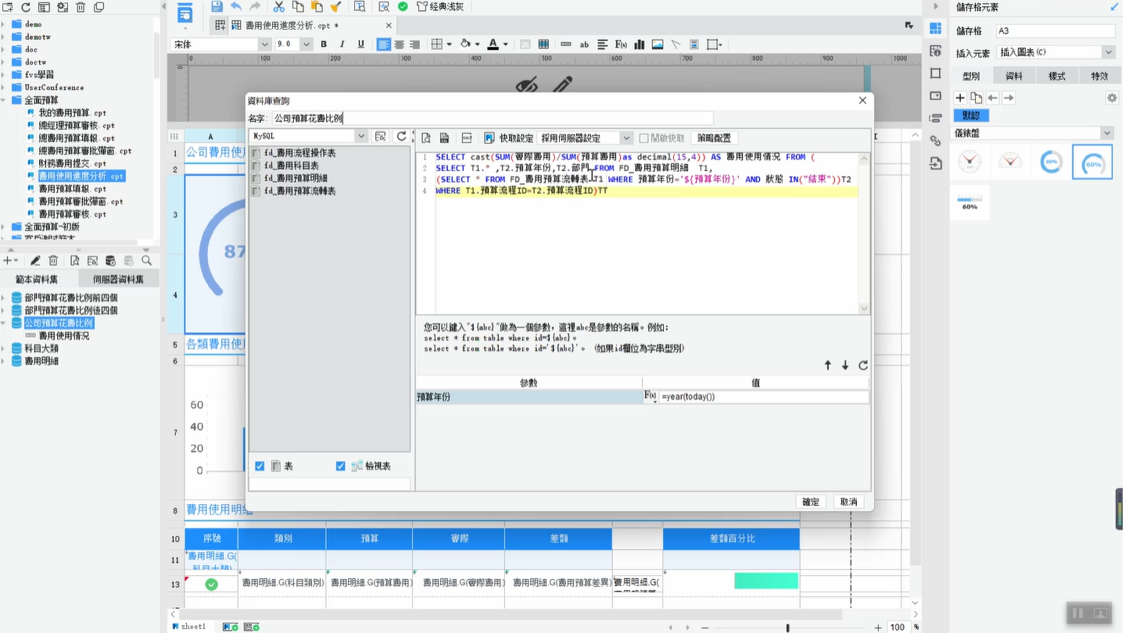Select the fd_費用預算流轉表 table
1129x633 pixels.
[294, 191]
